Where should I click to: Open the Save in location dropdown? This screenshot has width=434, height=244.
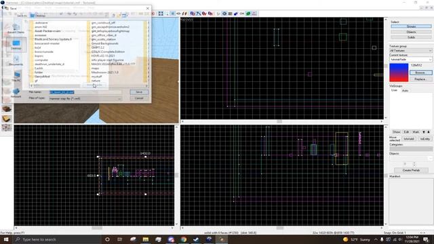coord(68,16)
